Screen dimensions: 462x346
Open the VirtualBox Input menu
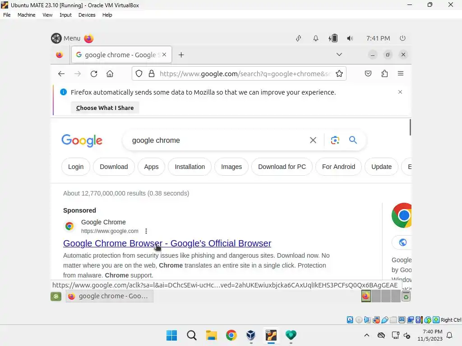[x=65, y=15]
